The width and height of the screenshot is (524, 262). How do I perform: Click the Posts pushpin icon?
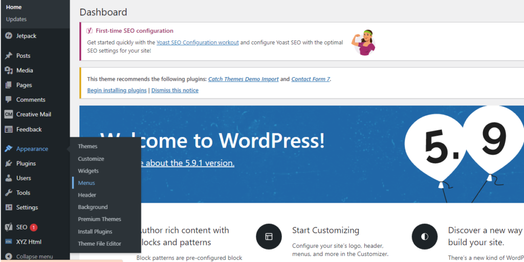(9, 56)
